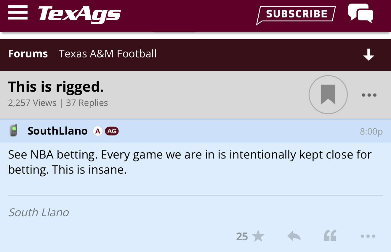This screenshot has width=391, height=252.
Task: Open the chat messages icon
Action: pos(360,14)
